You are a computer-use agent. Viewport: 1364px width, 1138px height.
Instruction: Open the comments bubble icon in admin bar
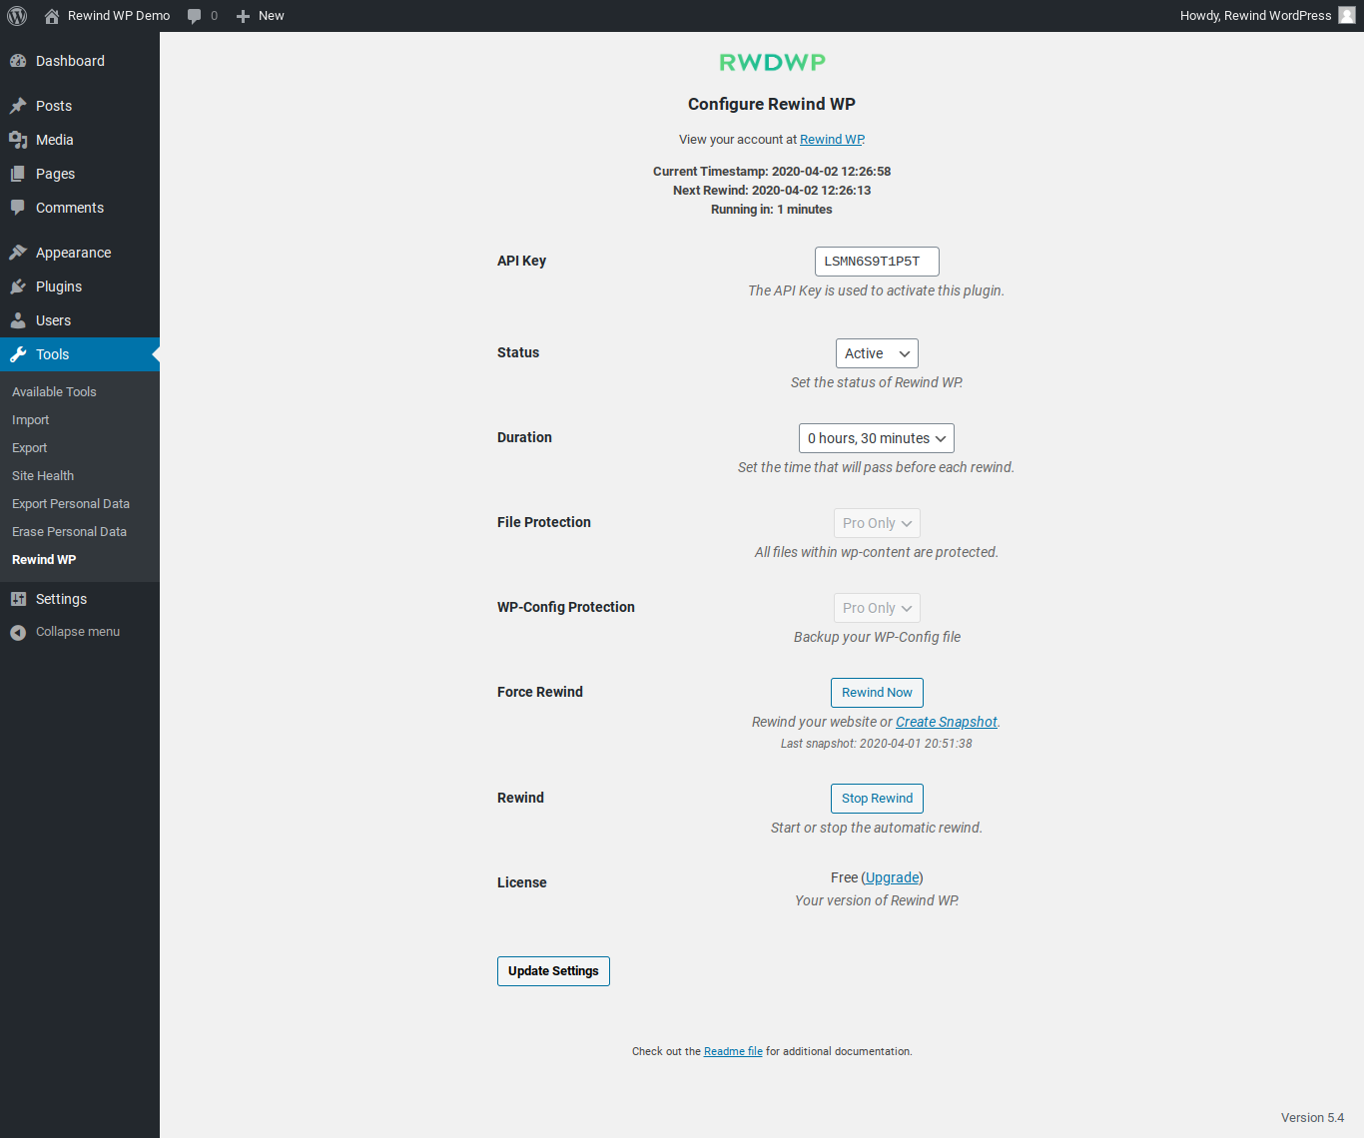195,16
